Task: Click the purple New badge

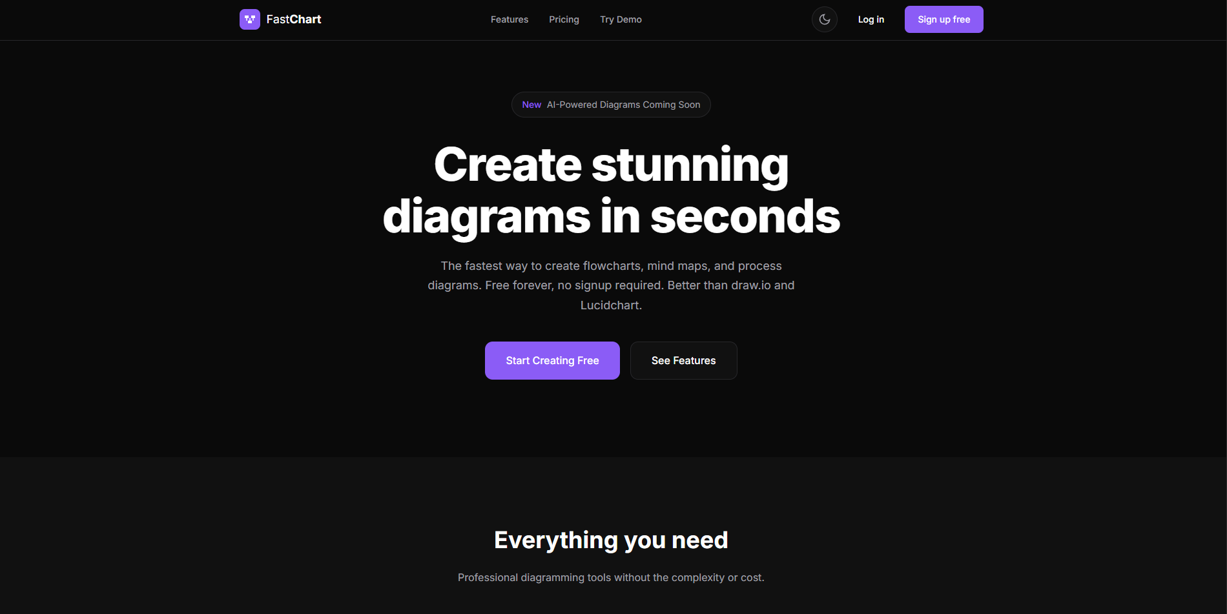Action: pyautogui.click(x=531, y=104)
